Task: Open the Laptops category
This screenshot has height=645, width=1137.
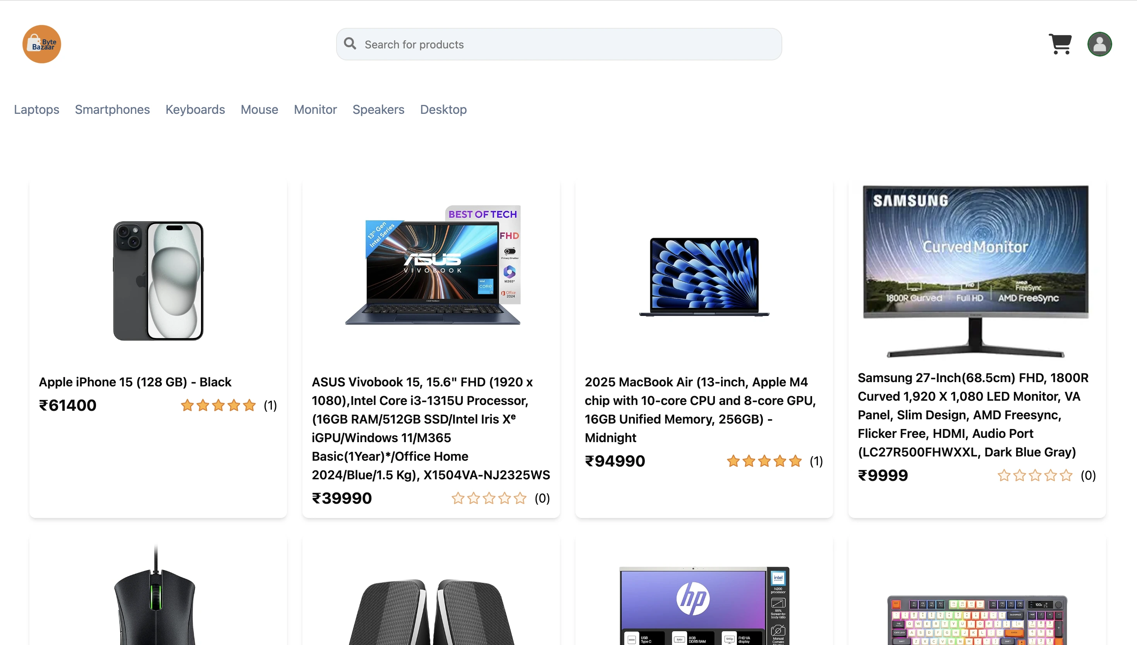Action: [x=36, y=110]
